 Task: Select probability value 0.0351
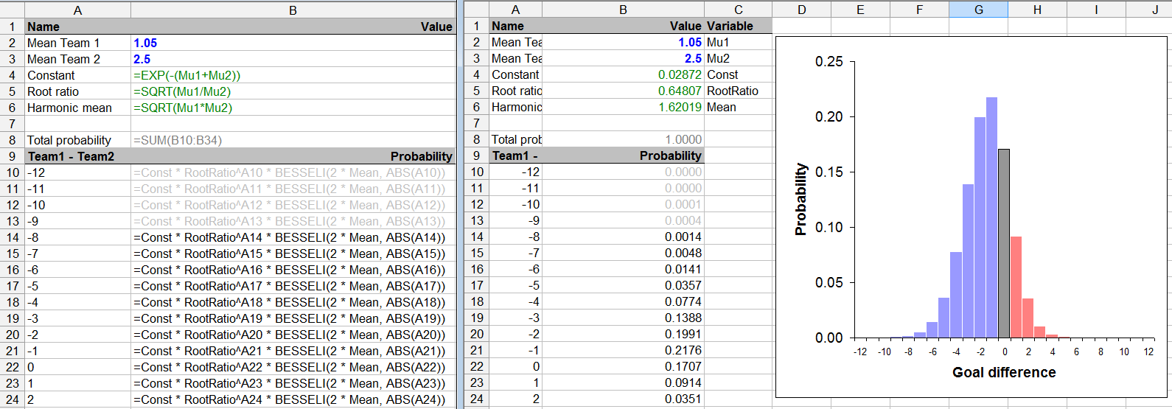pos(623,399)
